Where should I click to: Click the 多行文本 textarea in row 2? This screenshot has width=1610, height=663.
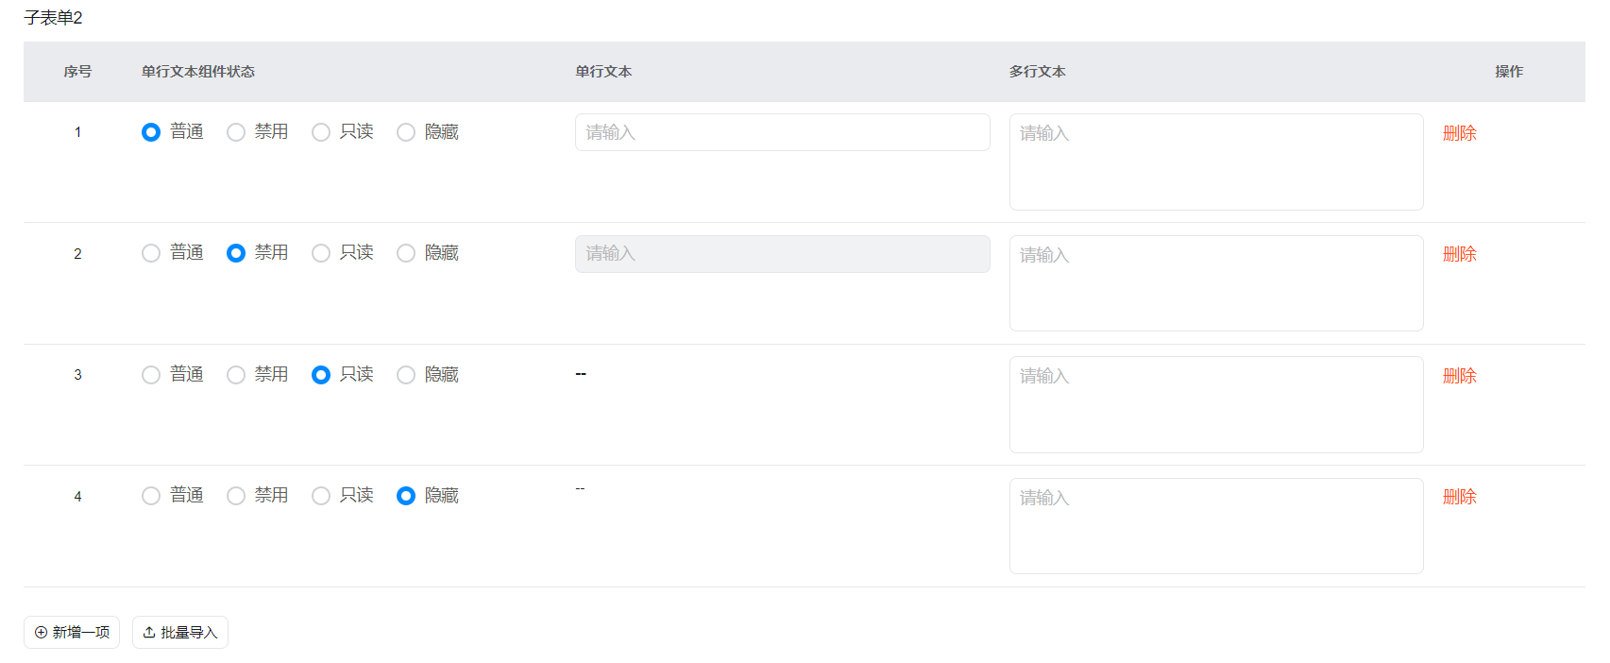click(1216, 283)
